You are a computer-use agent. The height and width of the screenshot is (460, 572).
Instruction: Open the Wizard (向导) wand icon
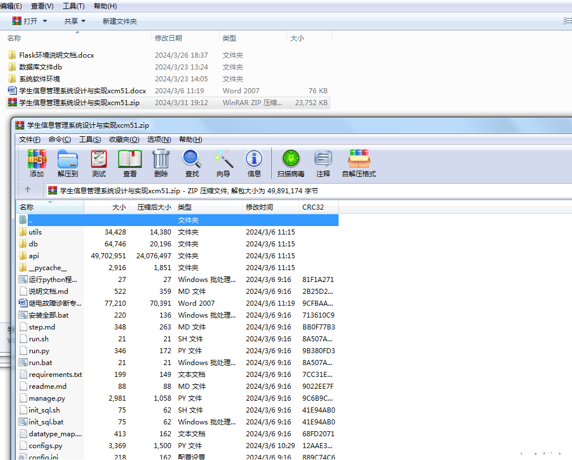[x=223, y=159]
